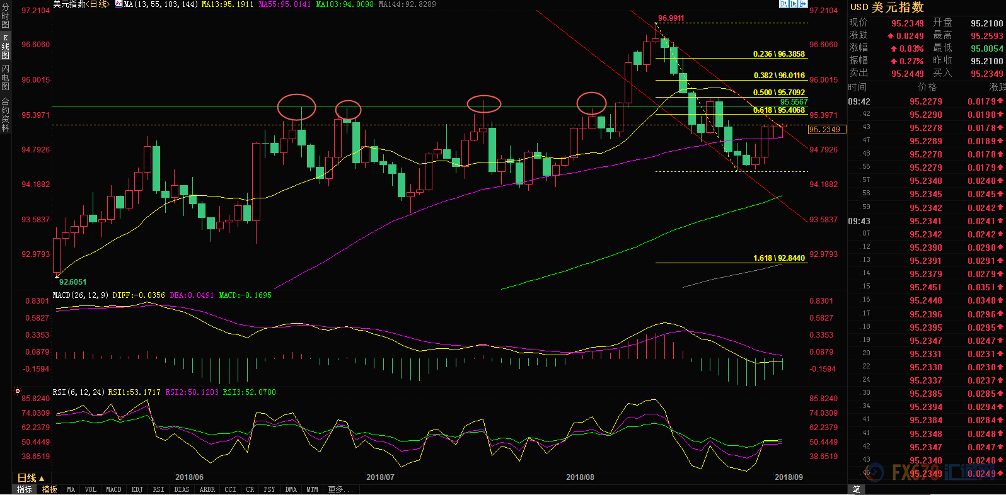Click the green 95.5567 horizontal line label

click(x=794, y=101)
